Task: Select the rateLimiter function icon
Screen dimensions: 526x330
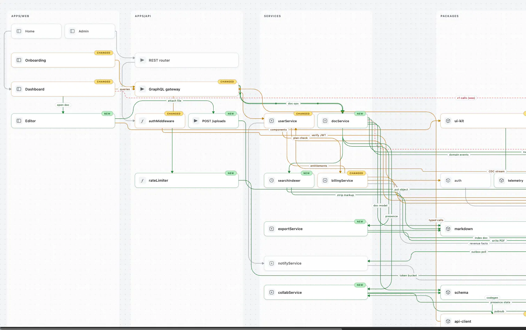Action: click(x=142, y=181)
